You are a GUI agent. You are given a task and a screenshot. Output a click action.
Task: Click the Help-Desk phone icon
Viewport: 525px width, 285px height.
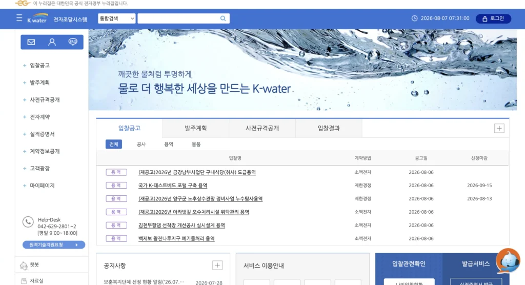28,222
